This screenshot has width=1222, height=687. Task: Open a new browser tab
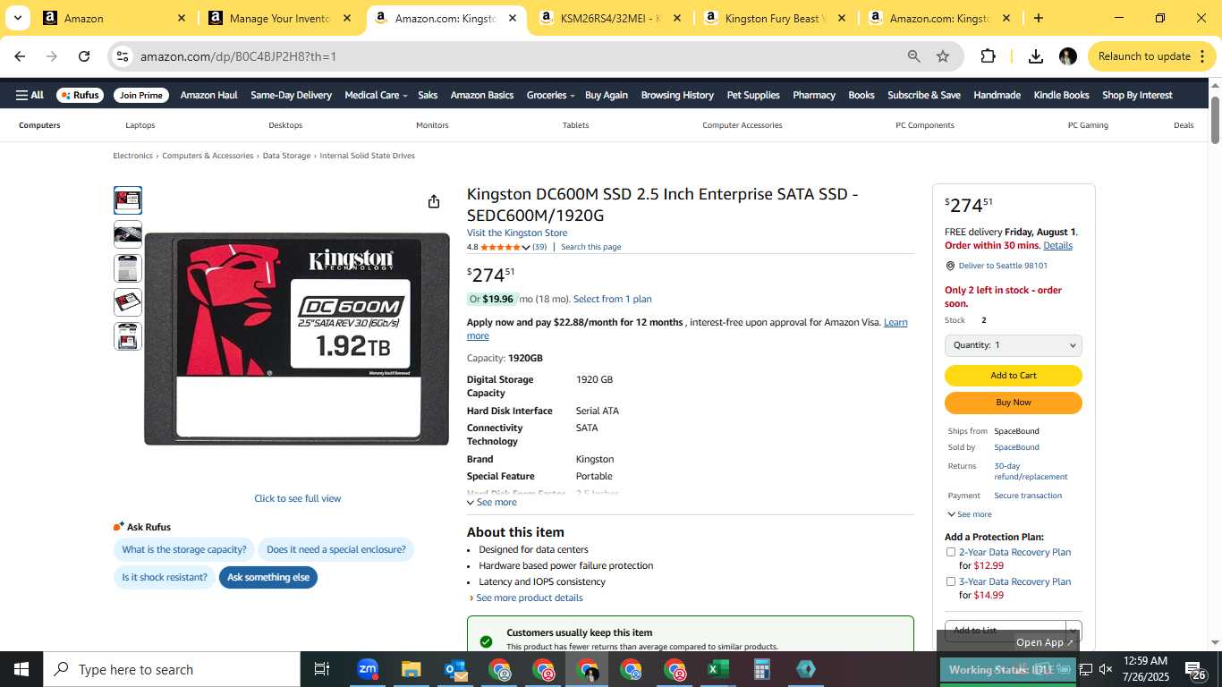click(x=1038, y=18)
